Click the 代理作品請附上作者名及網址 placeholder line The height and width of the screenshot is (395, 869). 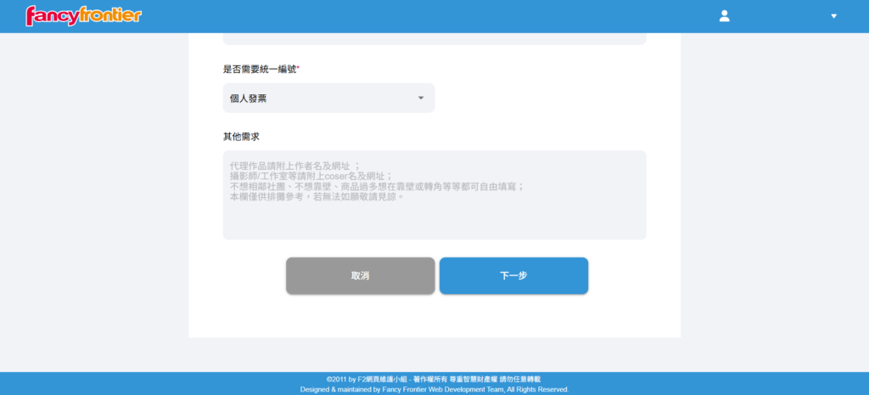[294, 165]
